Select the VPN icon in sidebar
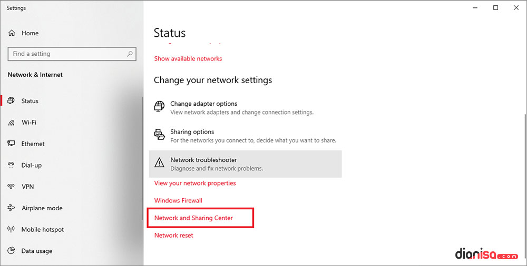Image resolution: width=527 pixels, height=266 pixels. 11,187
